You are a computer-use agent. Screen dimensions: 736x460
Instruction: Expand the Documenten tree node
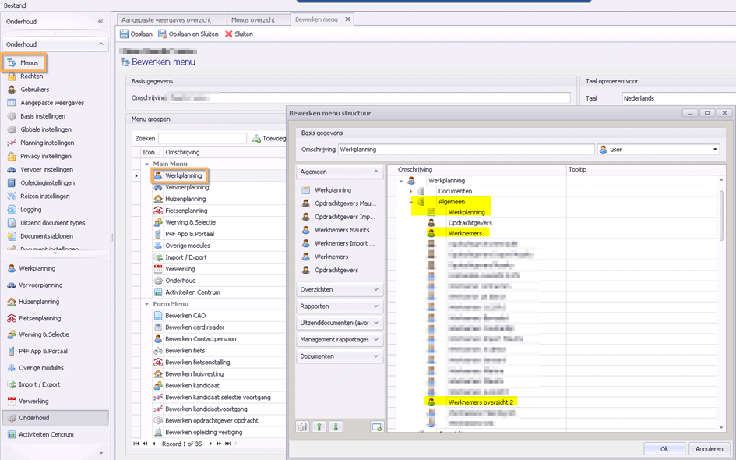411,191
